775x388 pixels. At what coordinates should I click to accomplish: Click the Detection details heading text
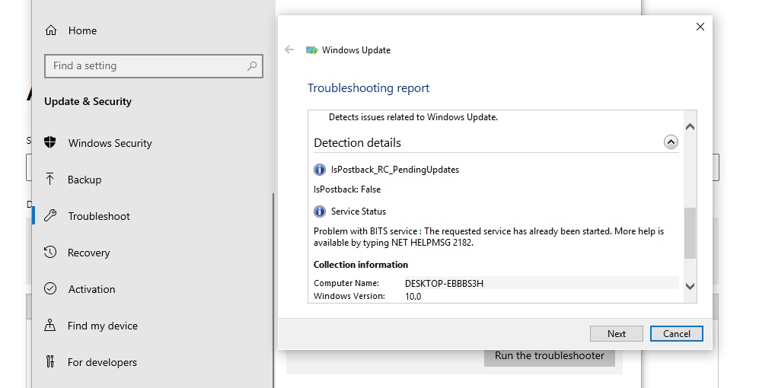(357, 143)
